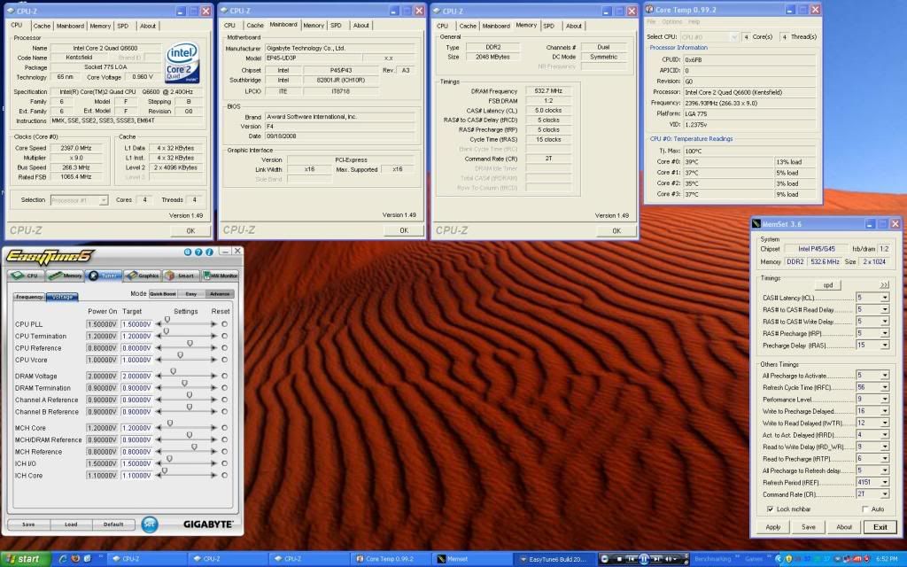The image size is (907, 567).
Task: Click Save button in EasyTune6
Action: tap(28, 524)
